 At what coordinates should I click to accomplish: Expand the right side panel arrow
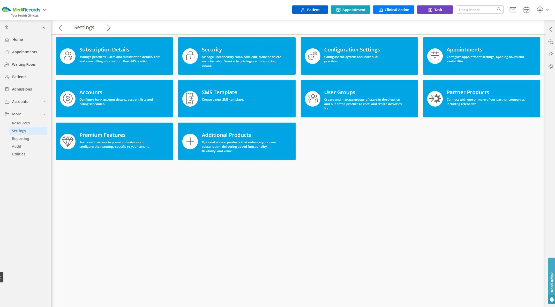(x=551, y=29)
